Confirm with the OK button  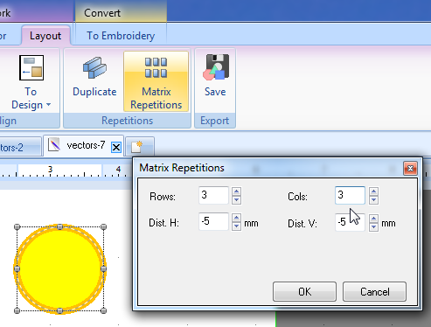(304, 291)
